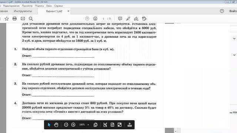Go to next page arrow down

tap(95, 18)
